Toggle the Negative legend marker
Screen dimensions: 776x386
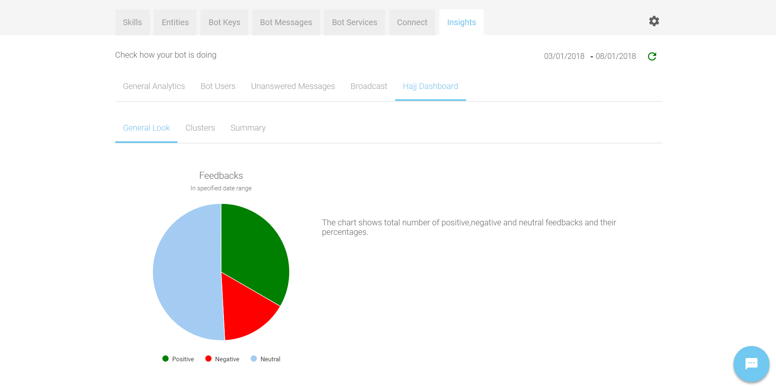point(208,359)
